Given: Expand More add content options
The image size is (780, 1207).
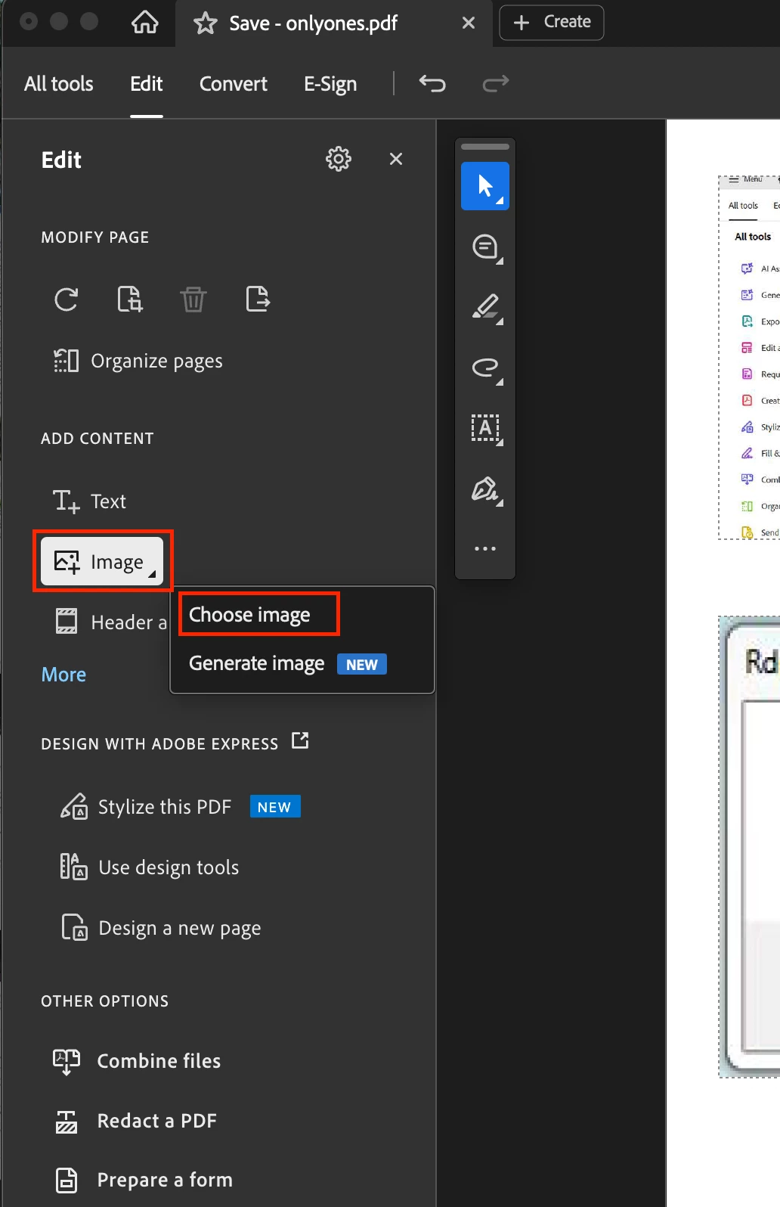Looking at the screenshot, I should tap(63, 675).
